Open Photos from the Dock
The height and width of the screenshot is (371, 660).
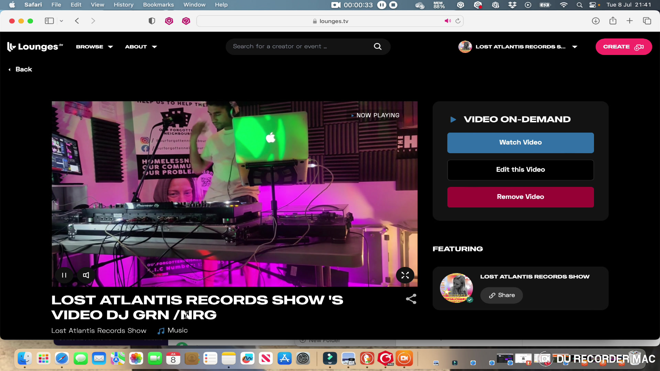tap(136, 359)
